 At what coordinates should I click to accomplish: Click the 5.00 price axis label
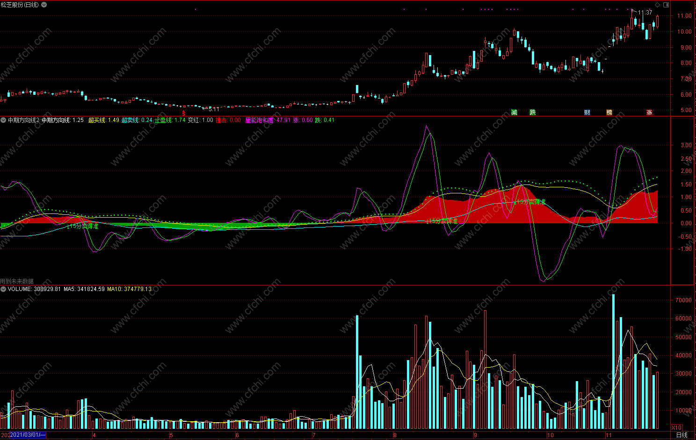pos(686,110)
